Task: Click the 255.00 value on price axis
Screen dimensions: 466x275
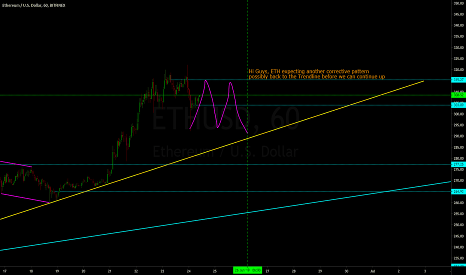Action: pos(458,214)
